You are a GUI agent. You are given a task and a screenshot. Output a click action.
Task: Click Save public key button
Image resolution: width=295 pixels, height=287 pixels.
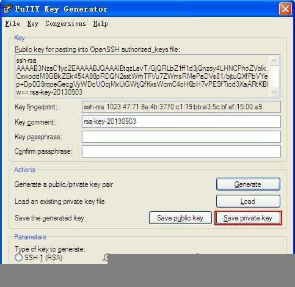(180, 218)
